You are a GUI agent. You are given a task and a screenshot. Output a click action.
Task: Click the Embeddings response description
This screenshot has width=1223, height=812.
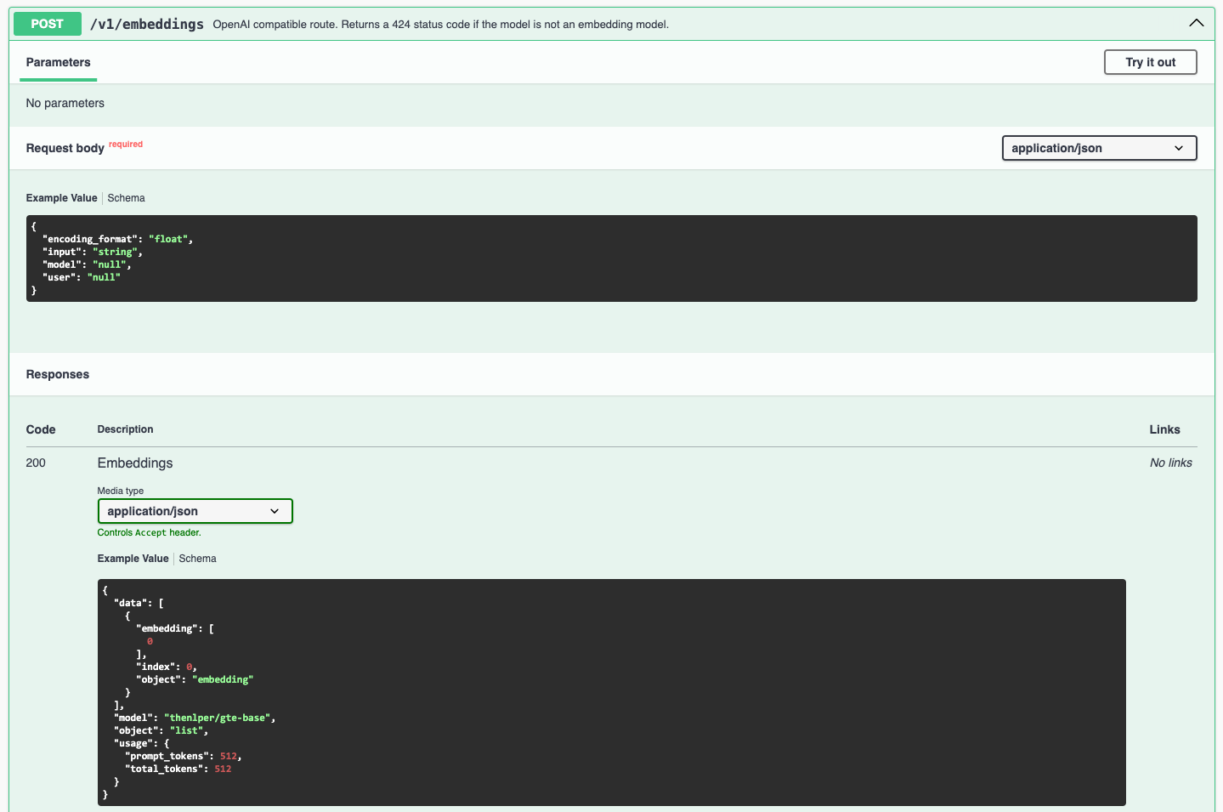[135, 463]
